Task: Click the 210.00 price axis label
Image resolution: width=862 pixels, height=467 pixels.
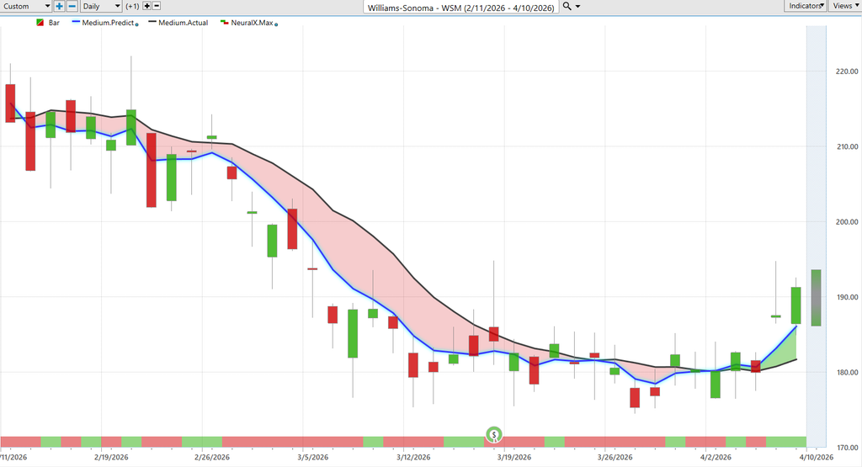Action: (x=847, y=146)
